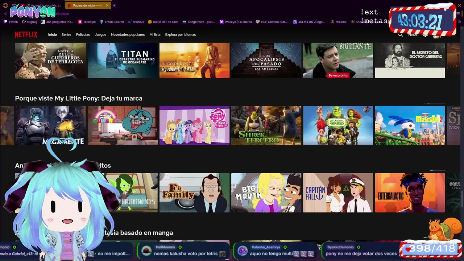Viewport: 464px width, 261px height.
Task: Click the Netflix logo
Action: (x=26, y=34)
